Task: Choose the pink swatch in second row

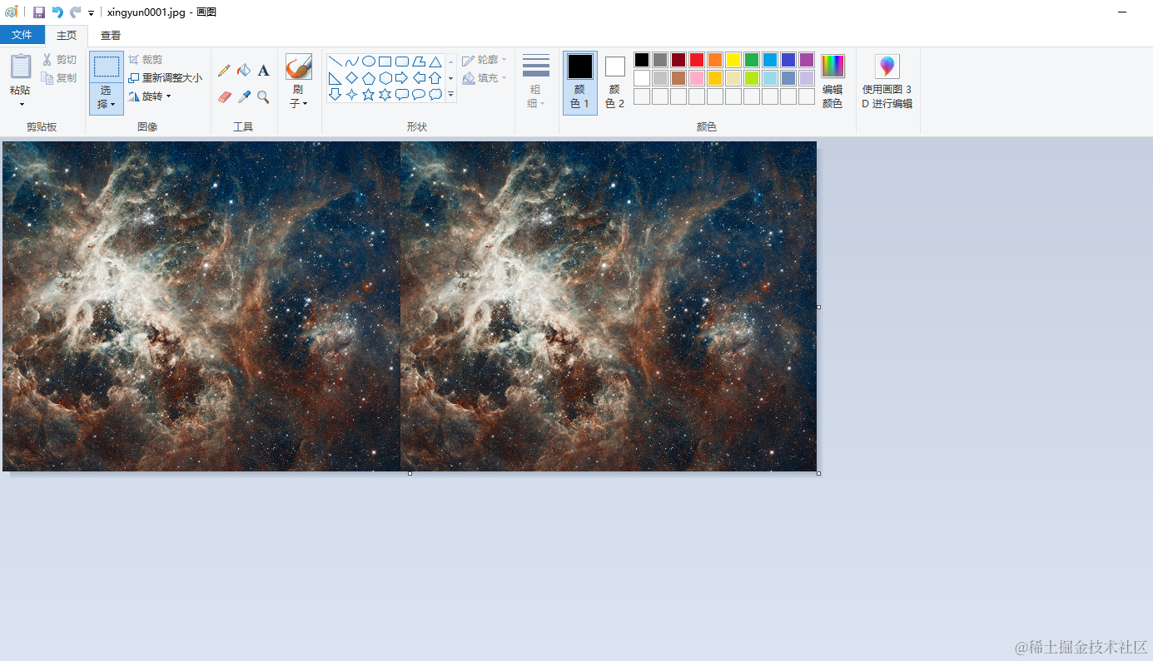Action: coord(697,78)
